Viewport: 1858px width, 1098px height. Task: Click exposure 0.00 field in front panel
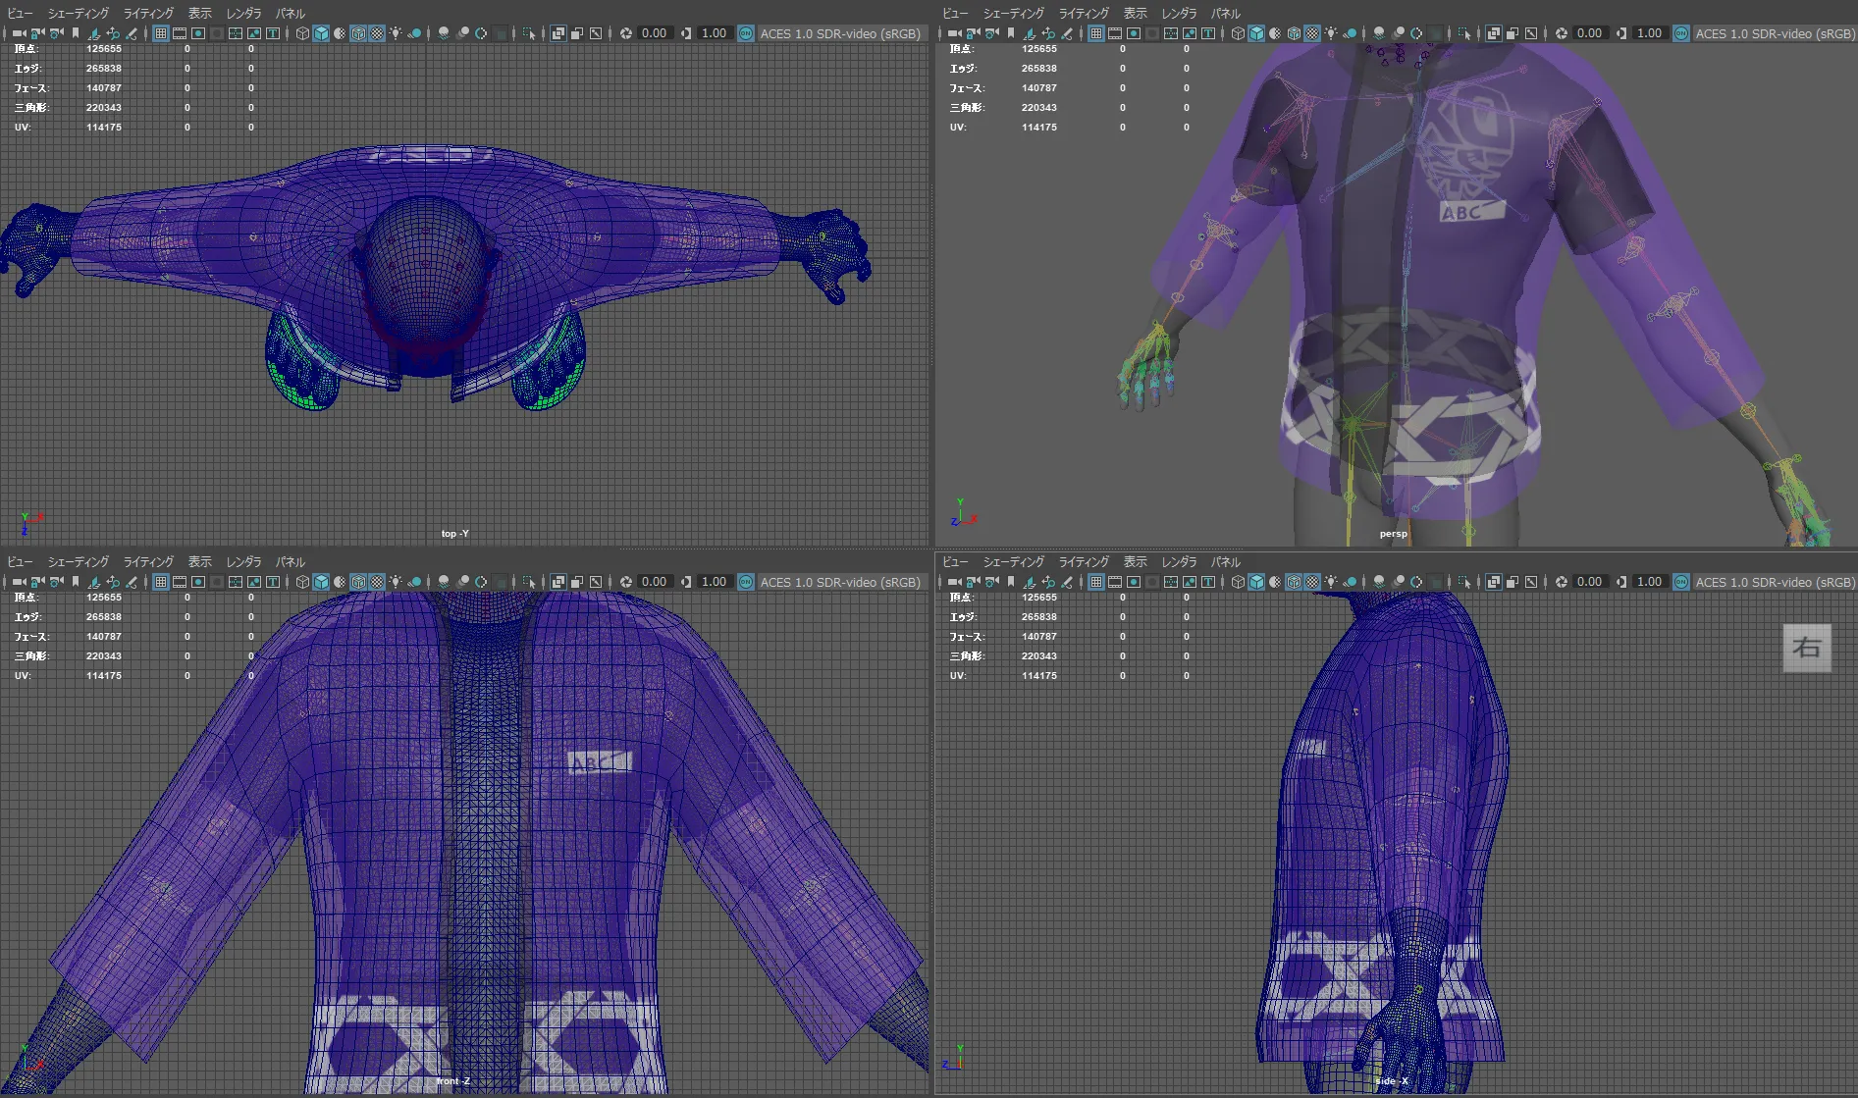pos(654,582)
